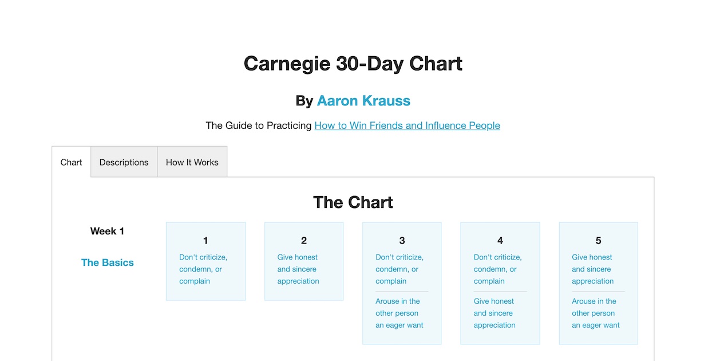Click Day 5 Give honest and sincere appreciation
The image size is (704, 361).
[x=592, y=269]
